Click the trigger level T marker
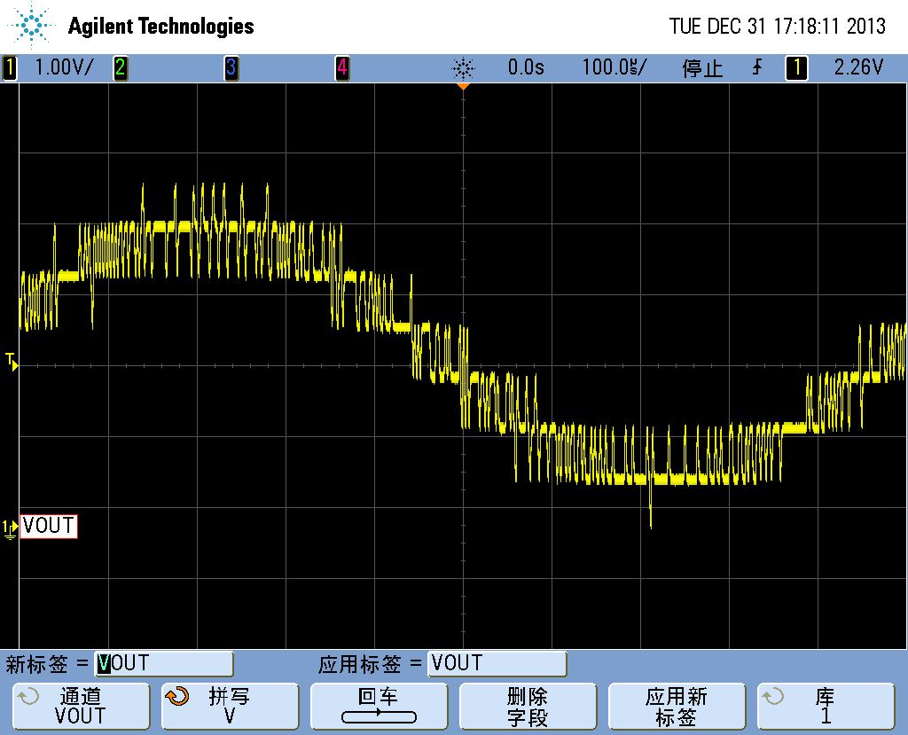Image resolution: width=908 pixels, height=735 pixels. click(12, 362)
